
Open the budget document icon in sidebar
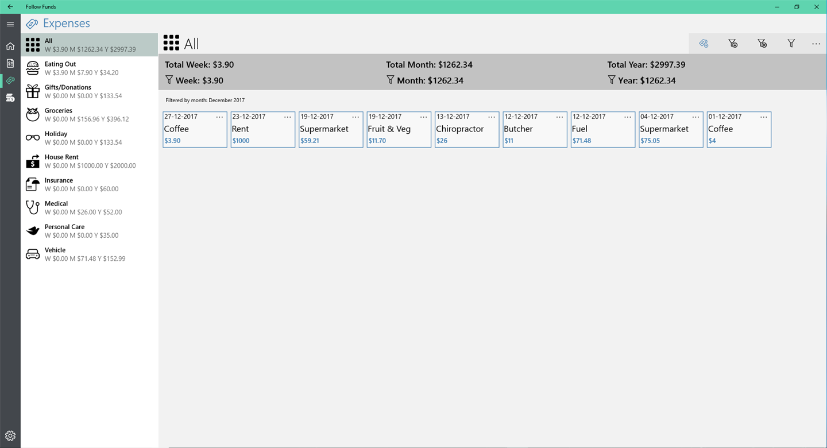point(10,63)
